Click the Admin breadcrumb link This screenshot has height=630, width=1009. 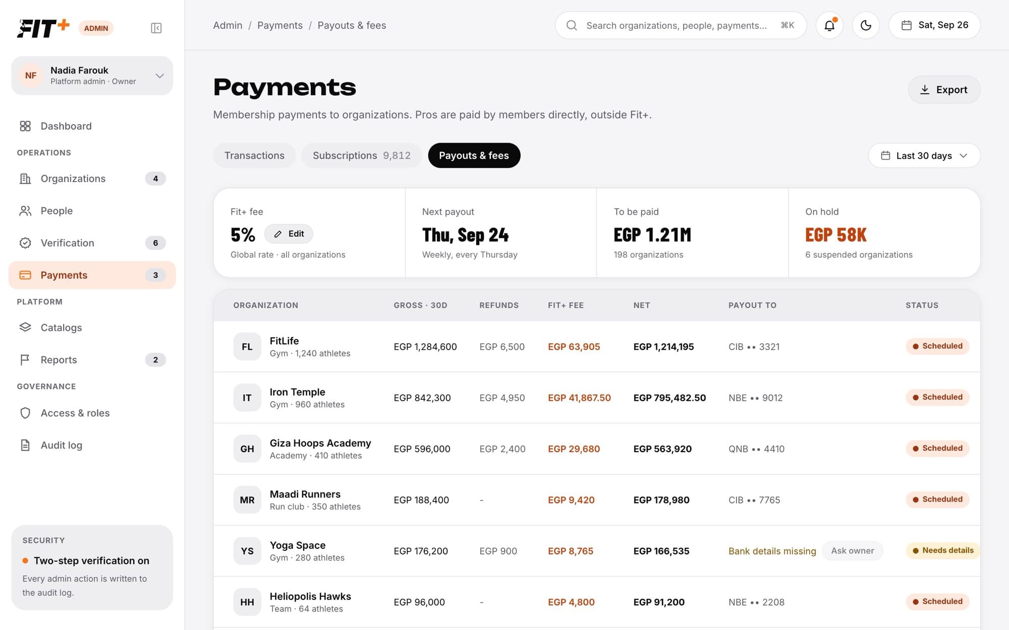coord(228,25)
